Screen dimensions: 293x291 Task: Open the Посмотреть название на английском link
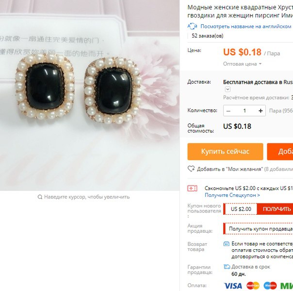click(246, 26)
